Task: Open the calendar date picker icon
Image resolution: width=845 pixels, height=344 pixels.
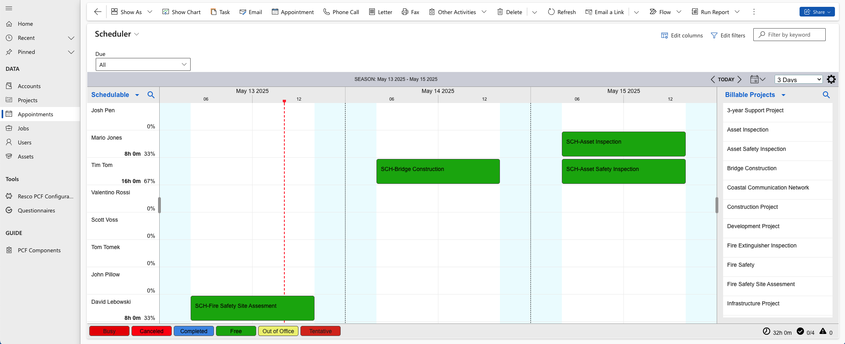Action: (x=757, y=79)
